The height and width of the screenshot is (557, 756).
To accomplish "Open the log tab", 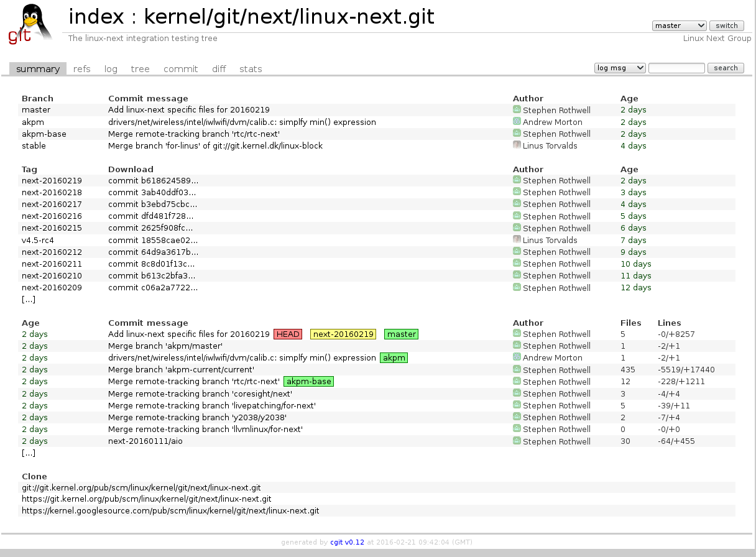I will (x=111, y=69).
